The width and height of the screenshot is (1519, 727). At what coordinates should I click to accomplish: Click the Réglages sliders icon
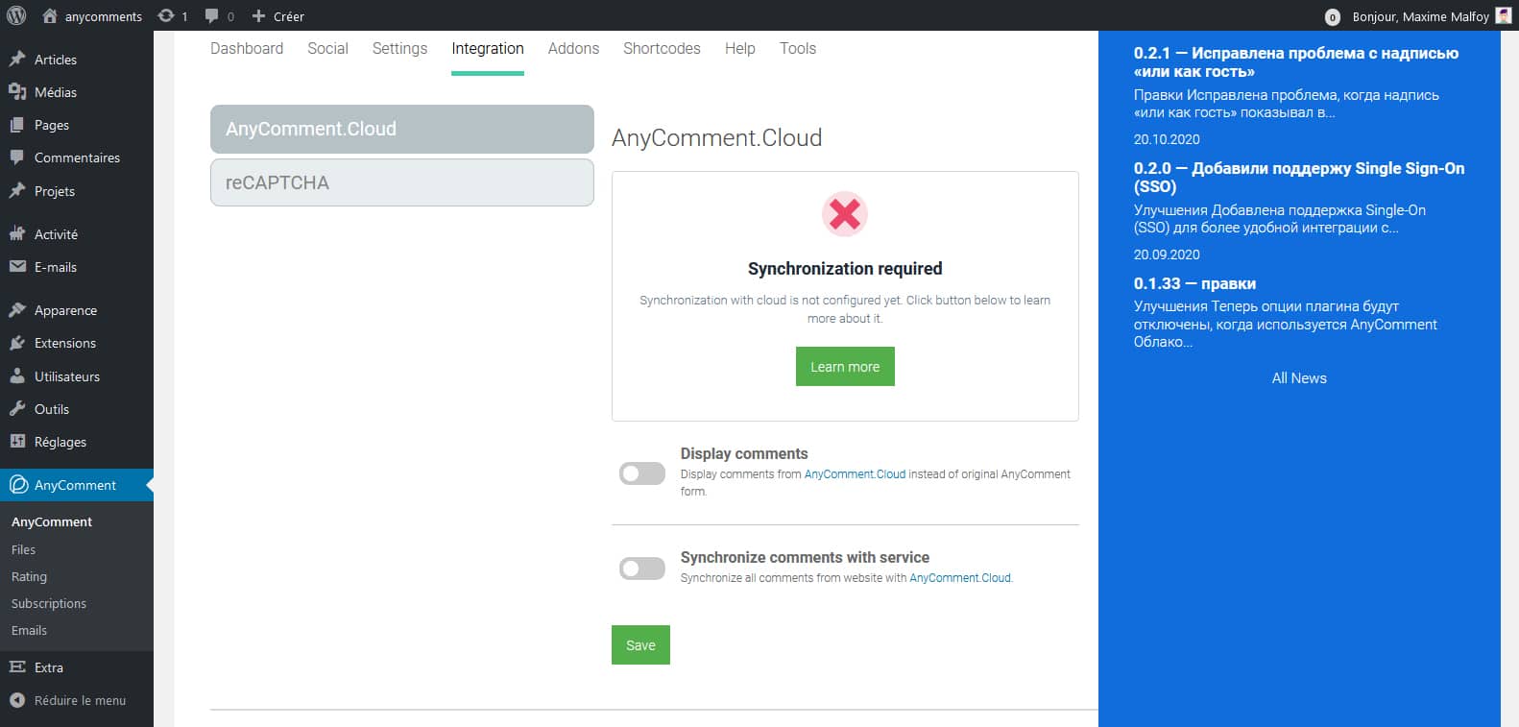[17, 442]
